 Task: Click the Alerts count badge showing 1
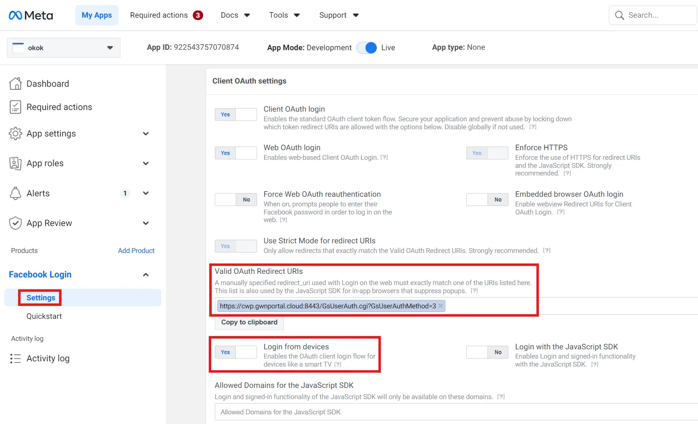tap(125, 194)
